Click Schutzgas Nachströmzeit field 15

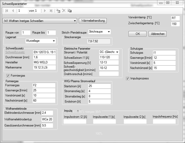click(164, 68)
